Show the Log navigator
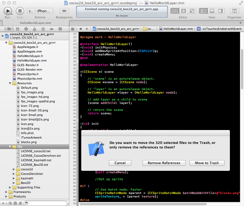The height and width of the screenshot is (206, 244). pos(60,29)
